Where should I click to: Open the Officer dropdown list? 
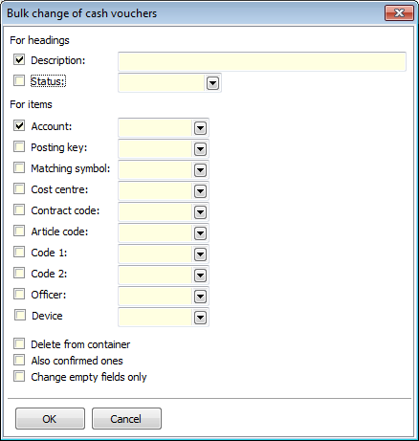(200, 297)
